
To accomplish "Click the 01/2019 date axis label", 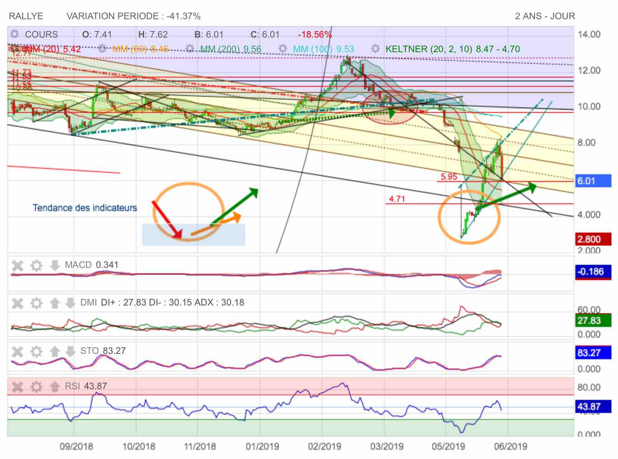I will tap(262, 446).
